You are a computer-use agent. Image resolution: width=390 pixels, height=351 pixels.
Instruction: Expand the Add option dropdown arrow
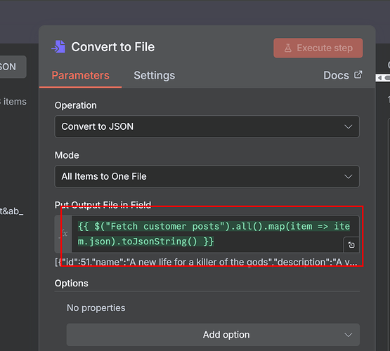(x=349, y=335)
